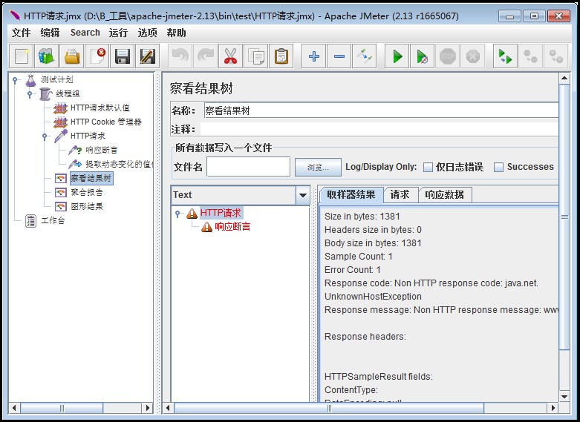This screenshot has height=422, width=580.
Task: Click right panel vertical scrollbar up arrow
Action: (x=564, y=78)
